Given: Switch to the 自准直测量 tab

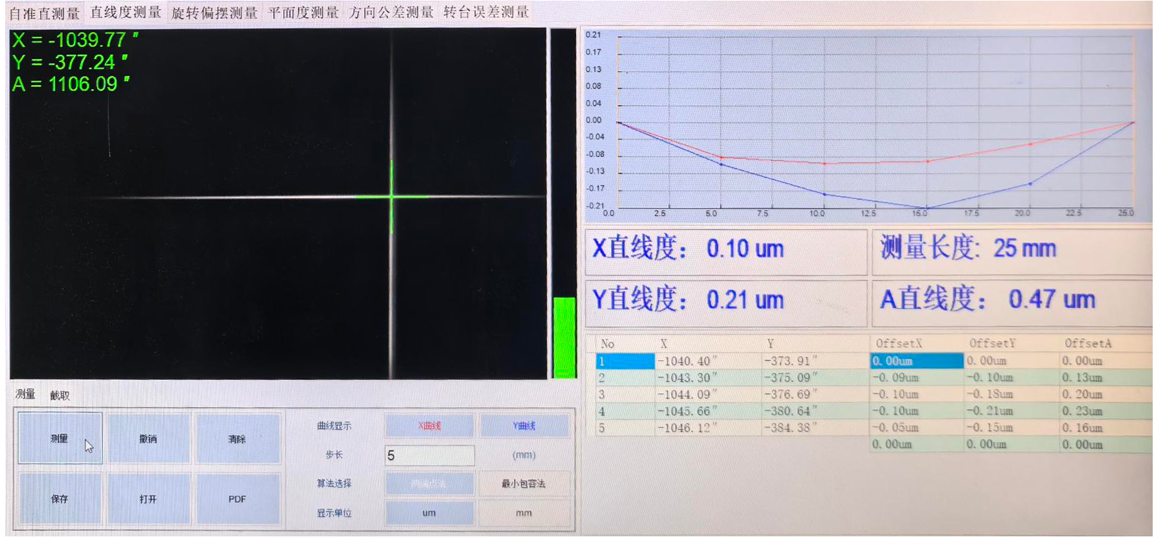Looking at the screenshot, I should 44,13.
